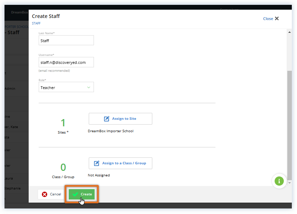Click the Cancel button
The width and height of the screenshot is (297, 214).
tap(51, 194)
